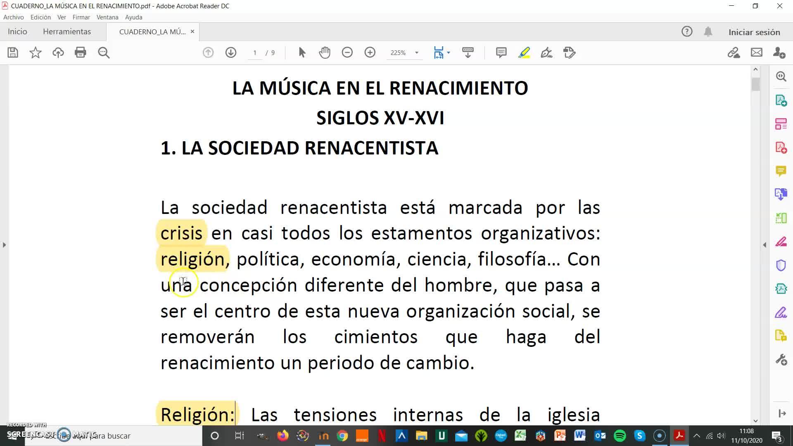Click the star bookmark icon
The image size is (793, 446).
point(36,52)
